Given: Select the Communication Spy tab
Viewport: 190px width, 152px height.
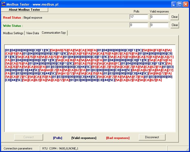Looking at the screenshot, I should click(x=54, y=33).
